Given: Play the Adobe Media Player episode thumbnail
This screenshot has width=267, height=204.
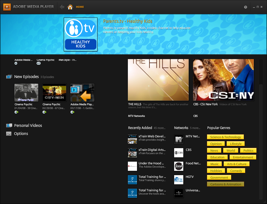Looking at the screenshot, I should (x=82, y=93).
